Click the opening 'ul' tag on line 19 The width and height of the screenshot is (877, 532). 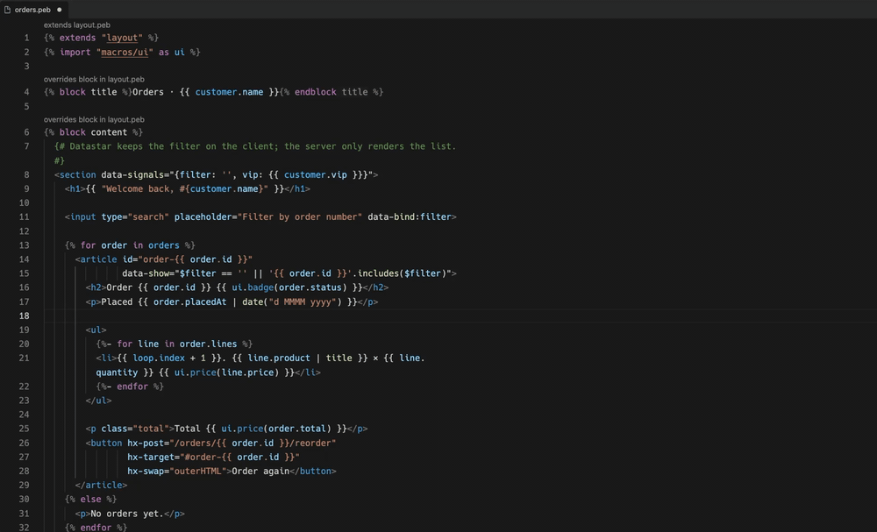click(96, 330)
